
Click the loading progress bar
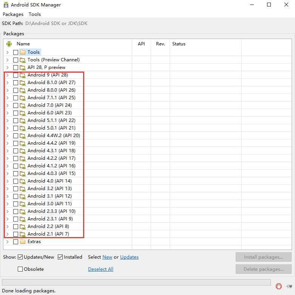click(x=136, y=283)
